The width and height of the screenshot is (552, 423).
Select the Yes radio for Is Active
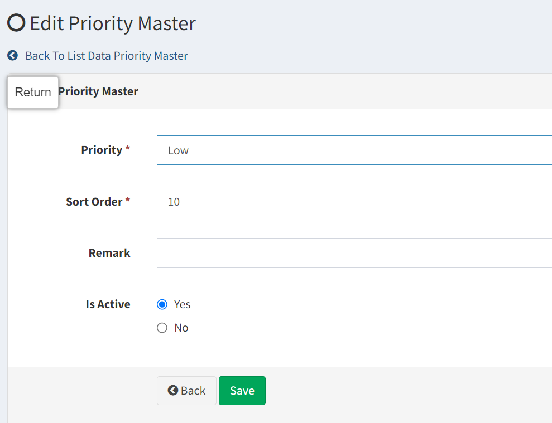pos(162,304)
